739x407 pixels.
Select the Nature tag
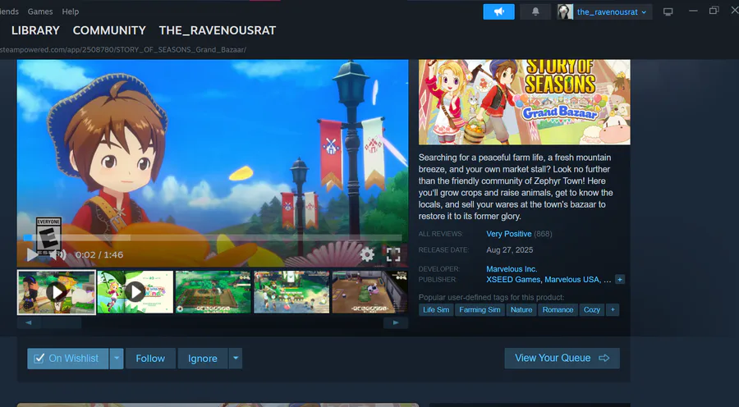tap(521, 309)
